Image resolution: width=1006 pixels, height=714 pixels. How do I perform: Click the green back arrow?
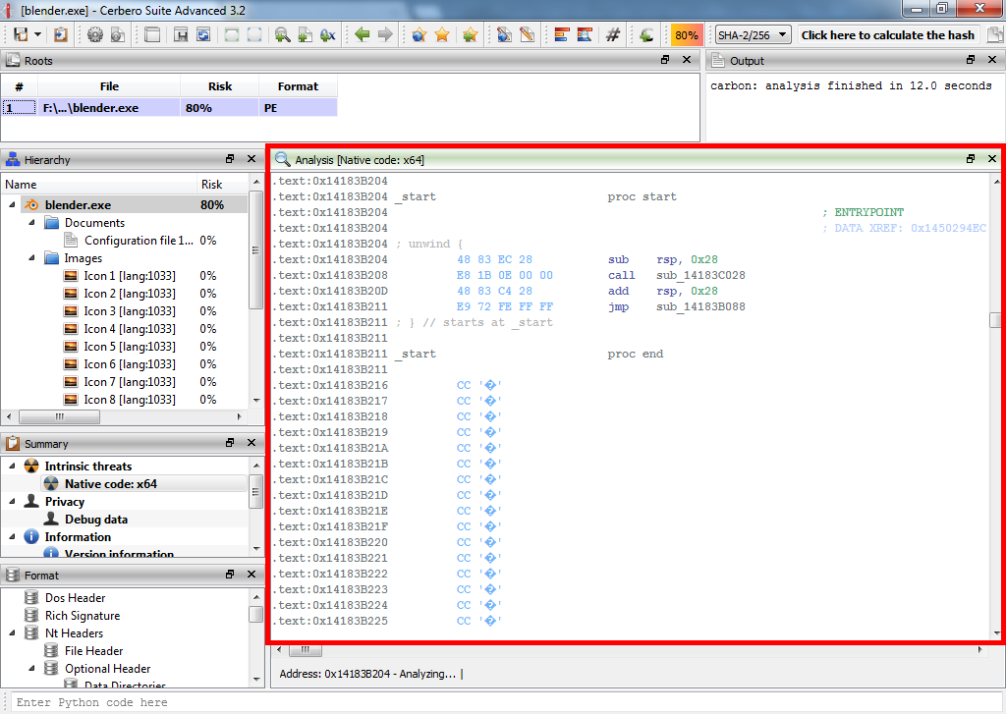(362, 34)
